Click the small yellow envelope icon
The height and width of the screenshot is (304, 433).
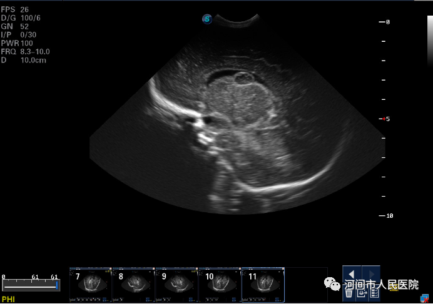[395, 289]
